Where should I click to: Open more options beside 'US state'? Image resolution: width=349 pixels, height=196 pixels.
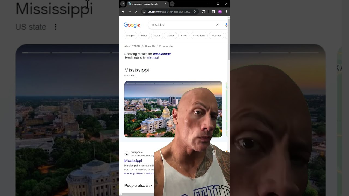coord(137,76)
